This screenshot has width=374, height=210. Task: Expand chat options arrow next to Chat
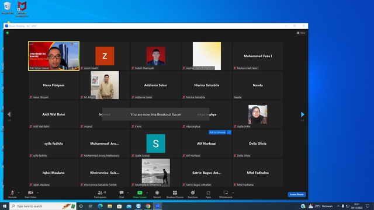tap(128, 192)
